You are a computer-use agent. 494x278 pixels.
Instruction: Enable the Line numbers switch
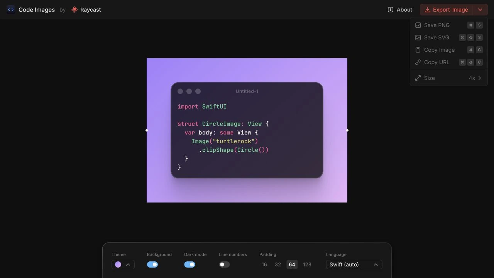click(x=224, y=264)
